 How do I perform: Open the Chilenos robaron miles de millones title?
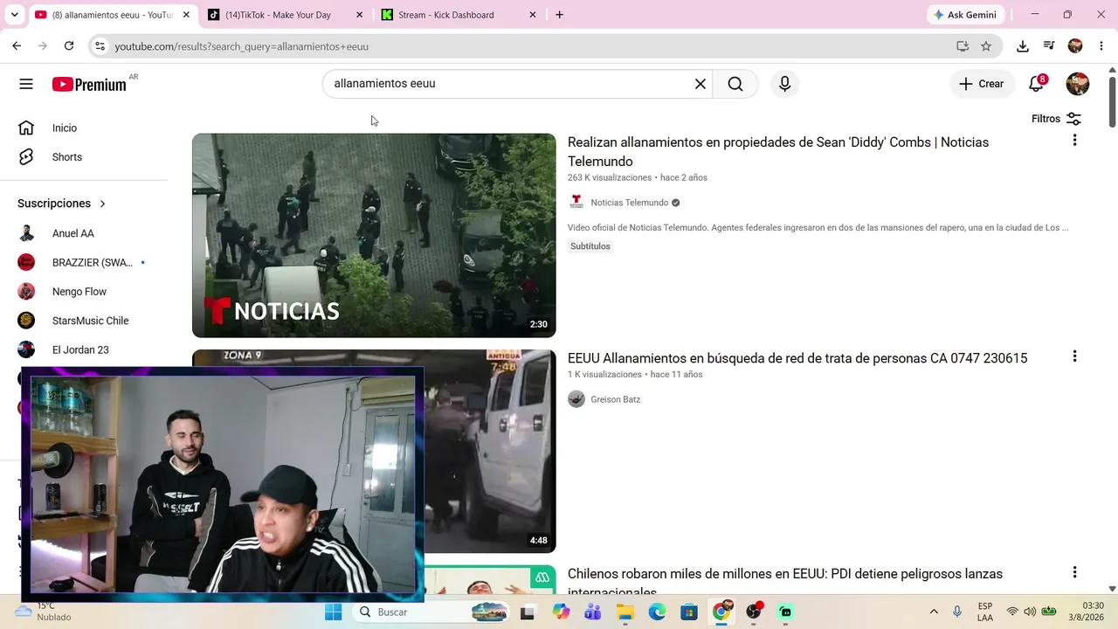pyautogui.click(x=785, y=583)
